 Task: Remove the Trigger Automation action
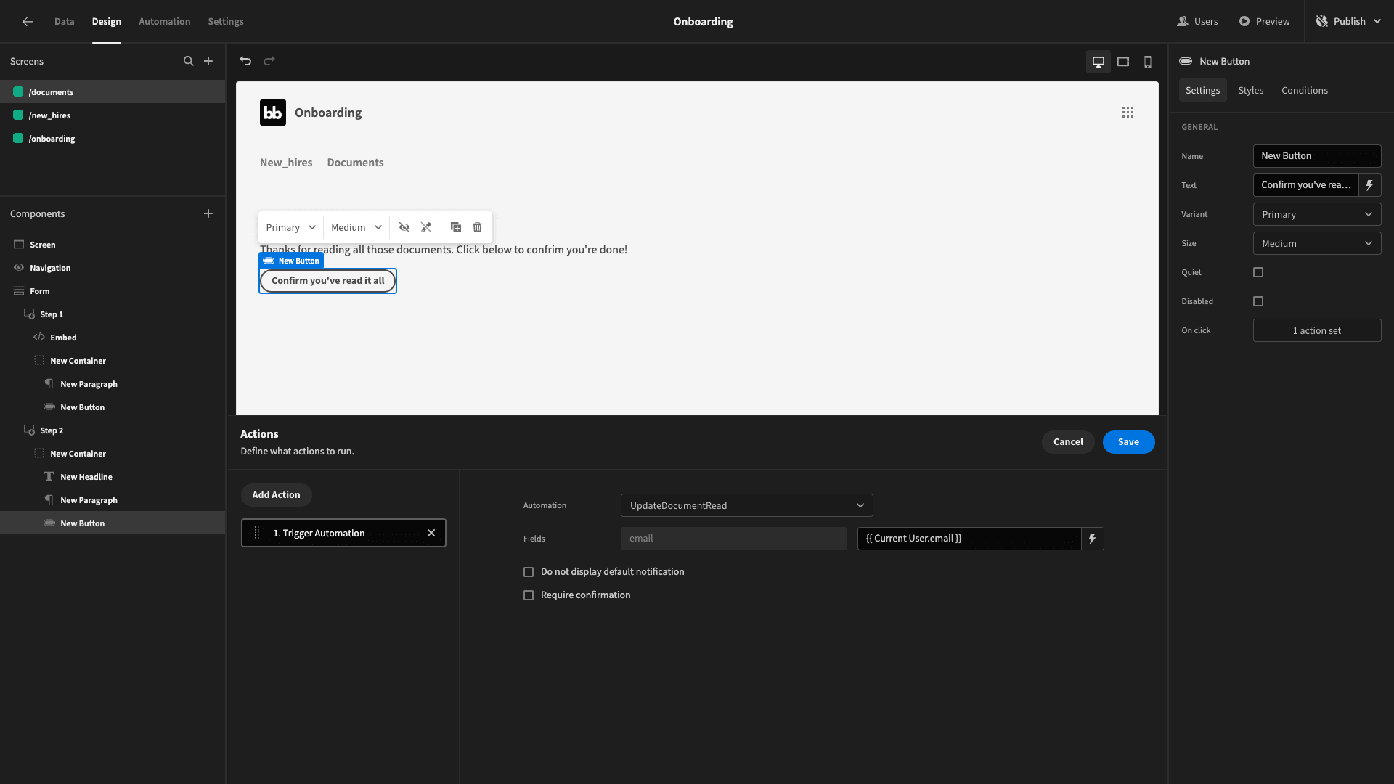coord(431,534)
